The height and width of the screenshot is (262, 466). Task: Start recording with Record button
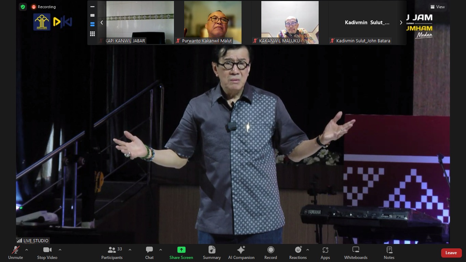coord(271,253)
